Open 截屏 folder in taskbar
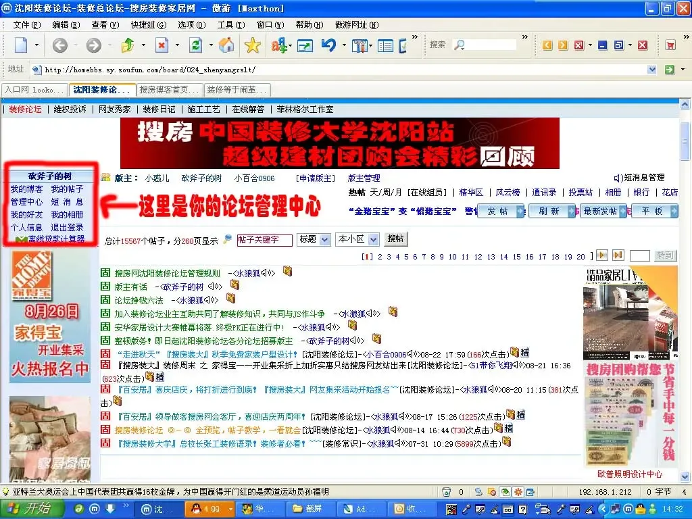This screenshot has width=692, height=519. [310, 510]
